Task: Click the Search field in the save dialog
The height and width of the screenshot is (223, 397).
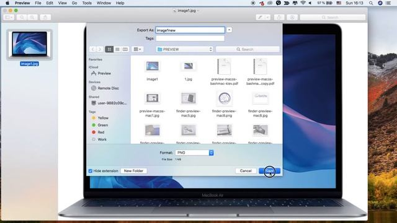Action: point(248,50)
